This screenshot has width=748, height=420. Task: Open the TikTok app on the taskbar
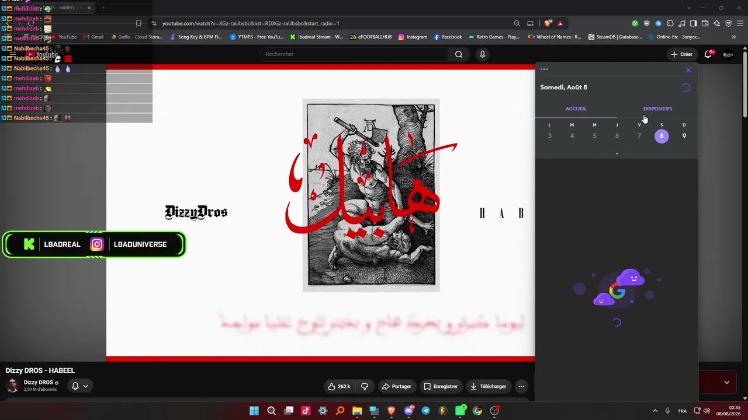point(306,411)
